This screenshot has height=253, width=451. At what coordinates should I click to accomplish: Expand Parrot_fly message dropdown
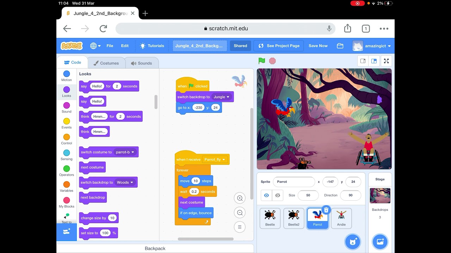click(223, 160)
